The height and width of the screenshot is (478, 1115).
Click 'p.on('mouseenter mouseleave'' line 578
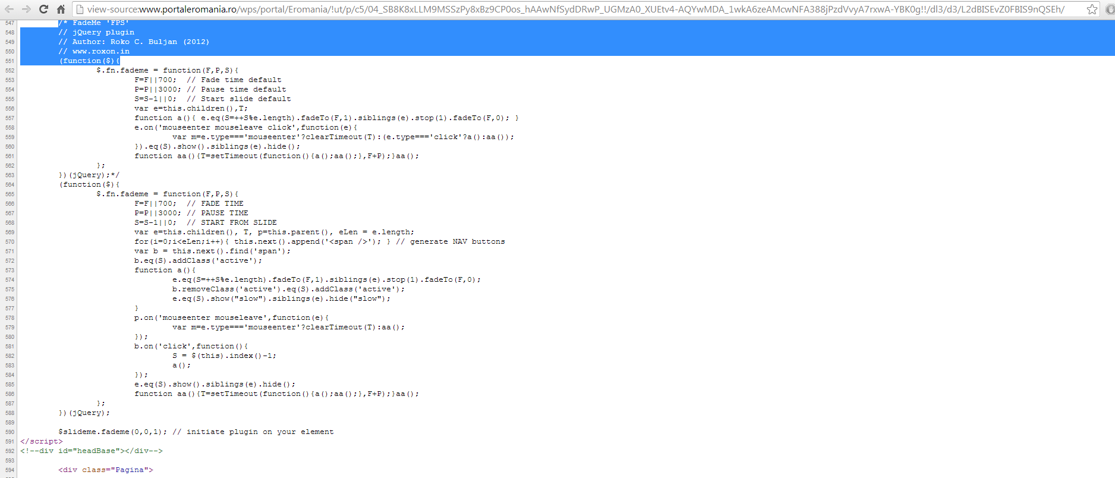tap(232, 317)
